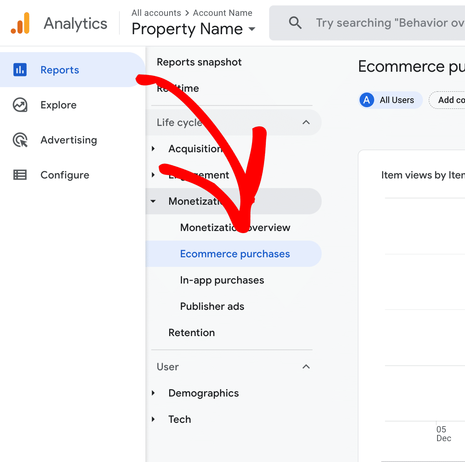Click the search magnifier icon
The image size is (465, 462).
point(295,23)
